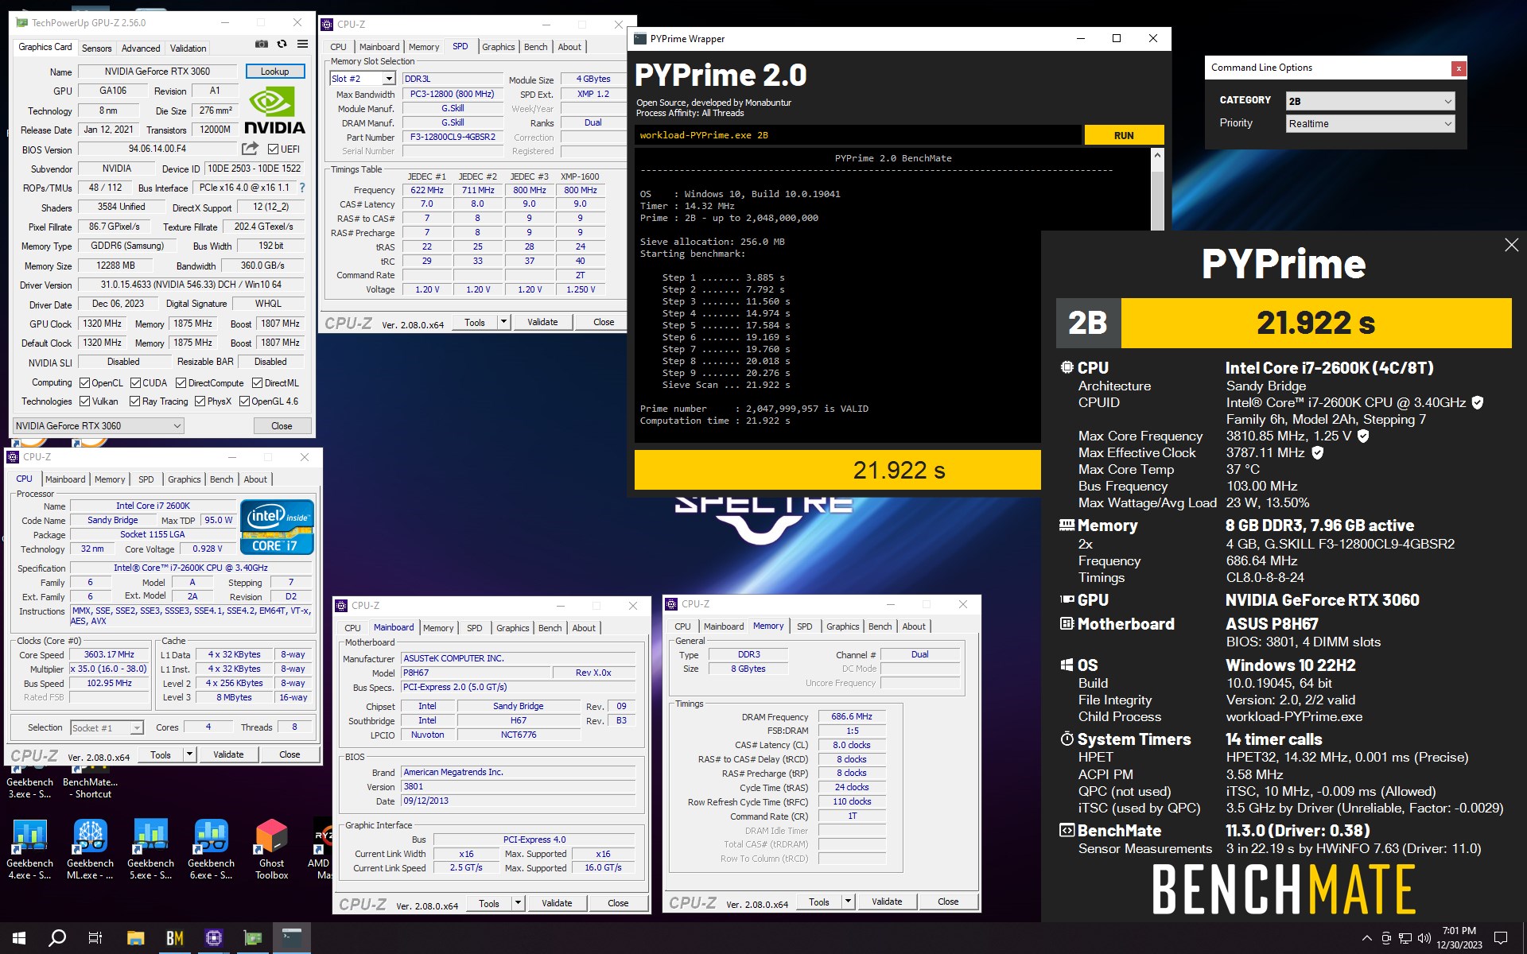Expand Tools arrow in CPU-Z Mainboard window
1527x954 pixels.
[x=518, y=903]
